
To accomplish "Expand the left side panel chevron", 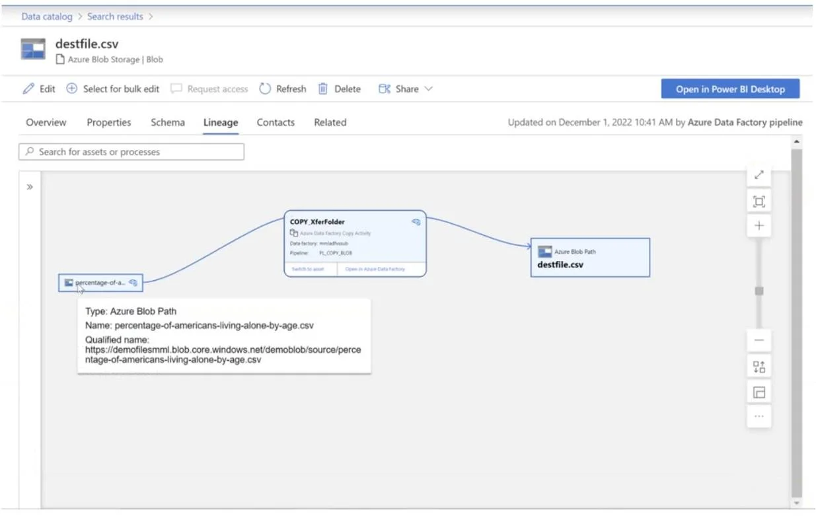I will (x=30, y=187).
